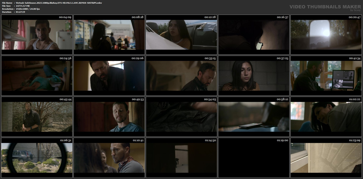Open the frame stamped 00:37:25

(x=254, y=76)
